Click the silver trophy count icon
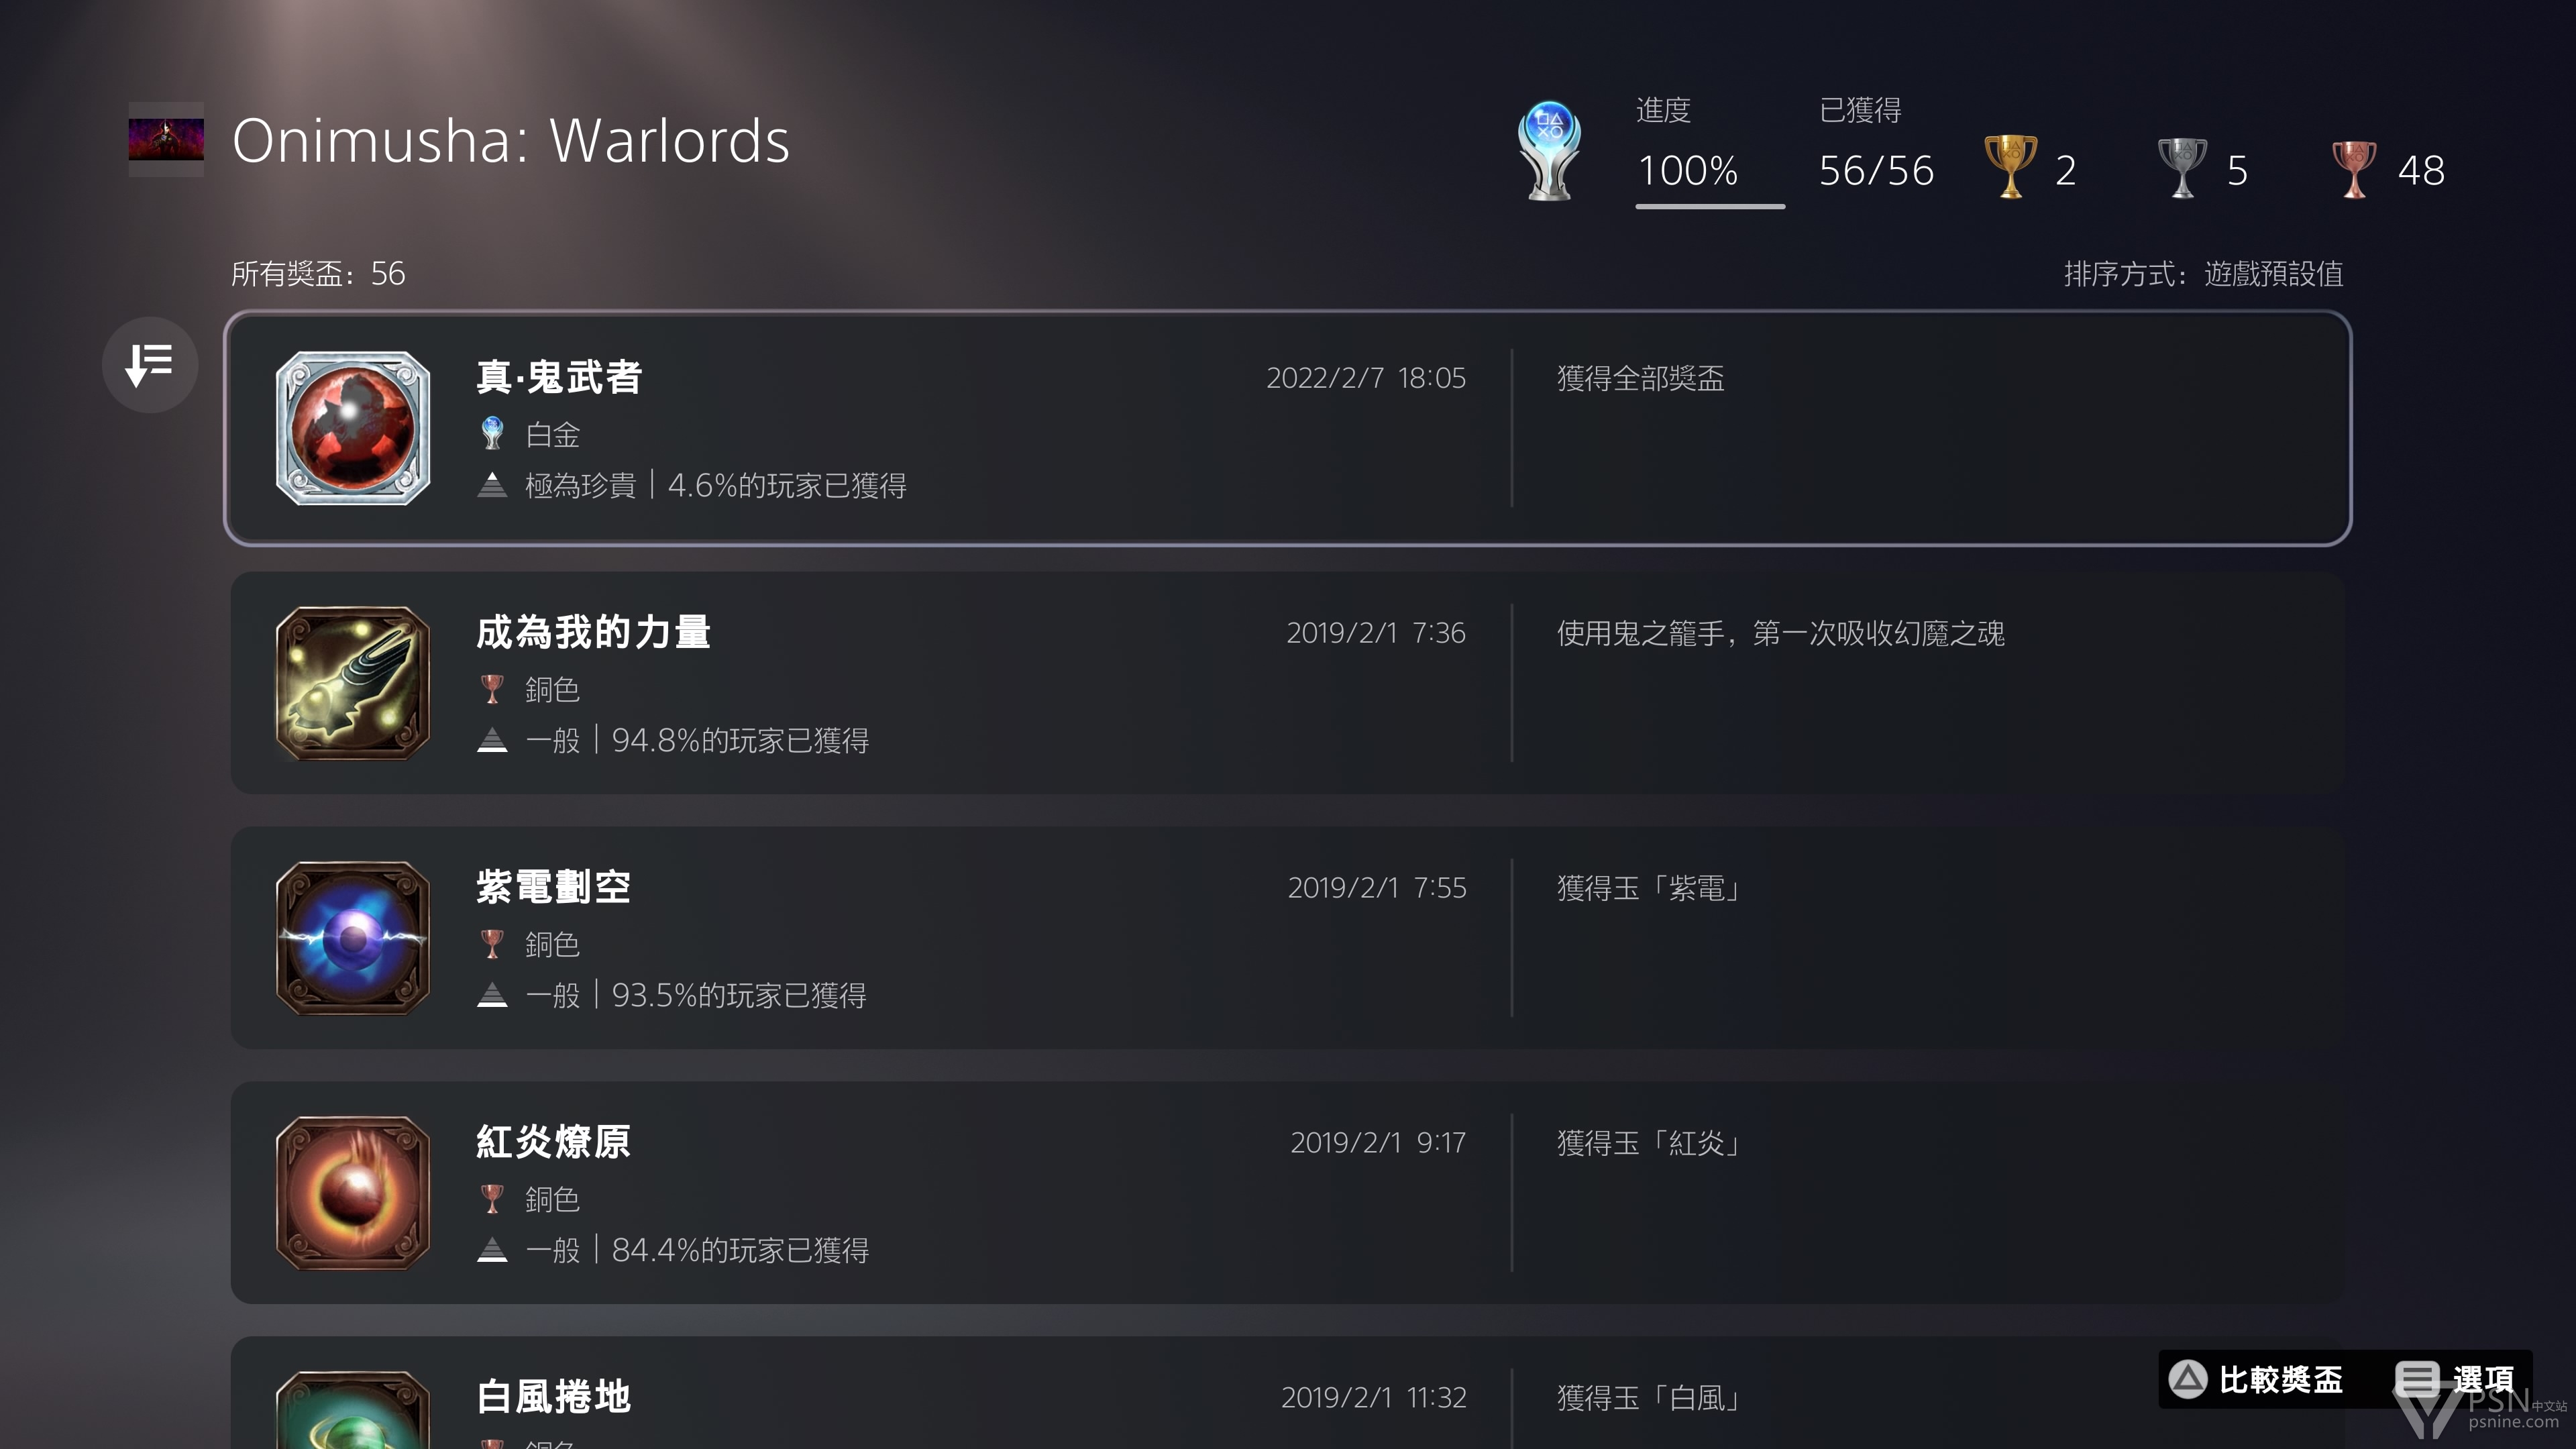 click(x=2182, y=167)
